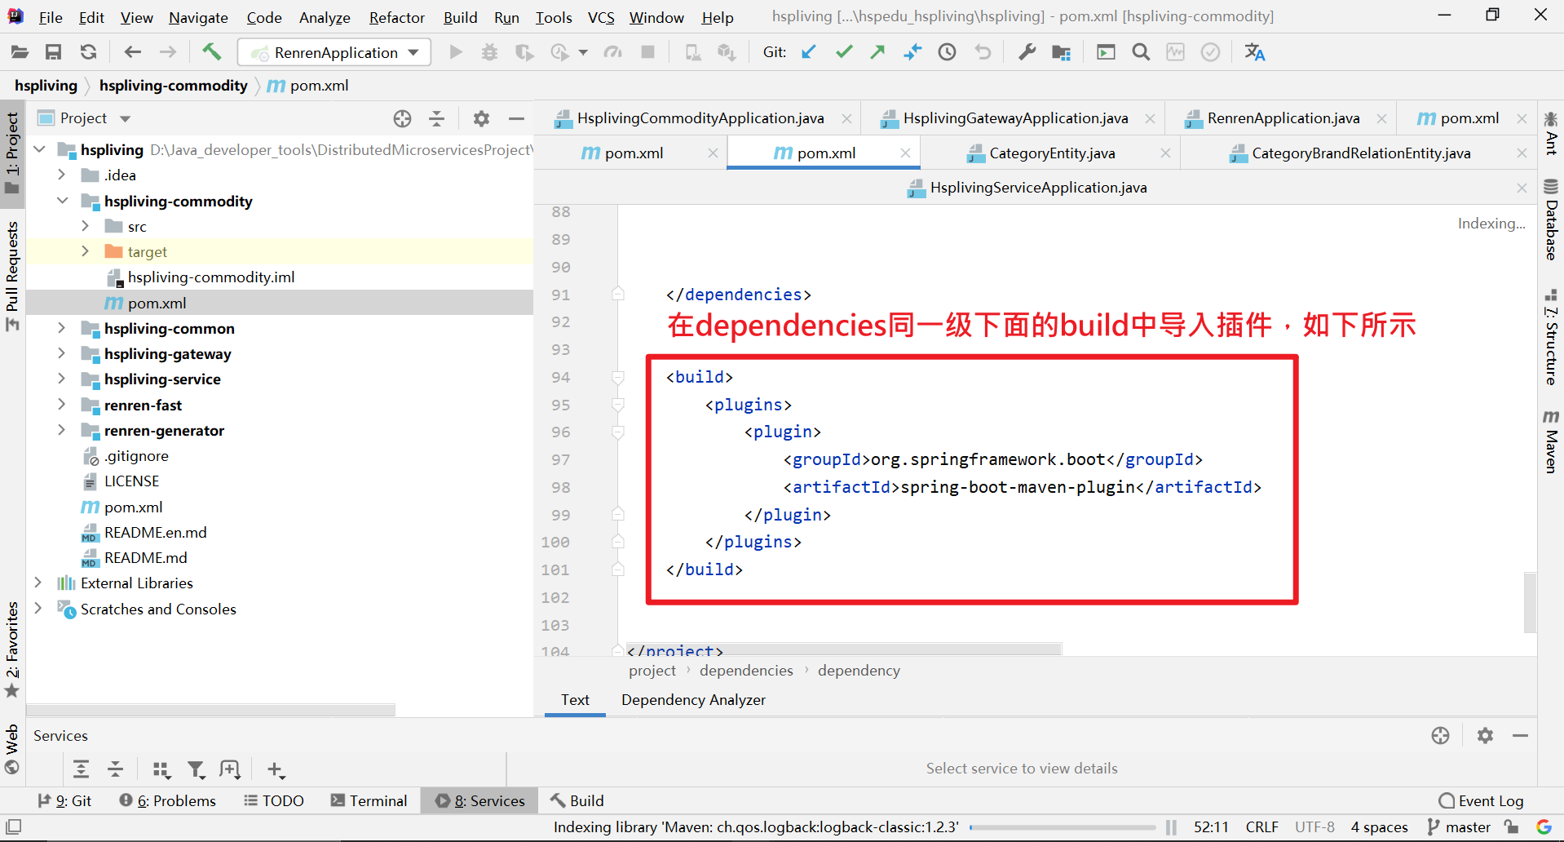The height and width of the screenshot is (842, 1564).
Task: Add a service with plus icon
Action: pyautogui.click(x=275, y=769)
